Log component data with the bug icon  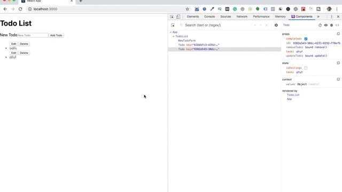[x=331, y=25]
